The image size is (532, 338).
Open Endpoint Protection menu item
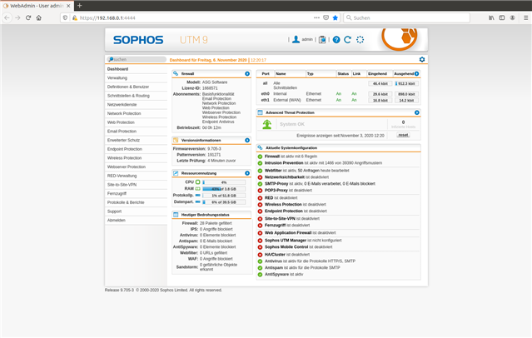coord(136,149)
